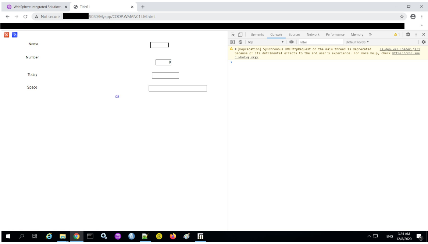The width and height of the screenshot is (428, 244).
Task: Open the ca.gen.xml.loader.js:1 source link
Action: tap(400, 49)
